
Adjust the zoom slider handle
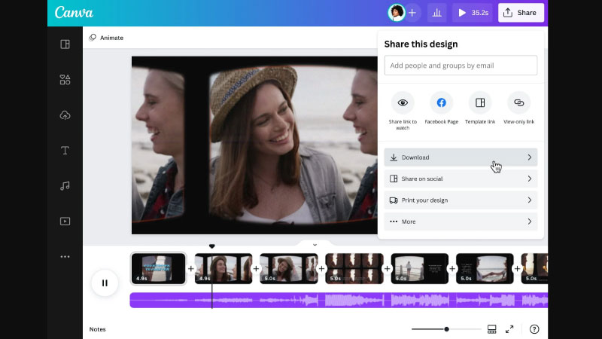[446, 329]
